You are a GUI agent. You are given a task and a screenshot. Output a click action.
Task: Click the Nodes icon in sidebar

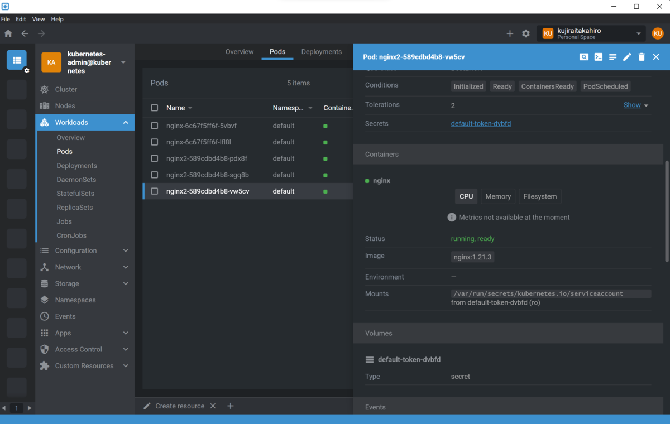(45, 105)
